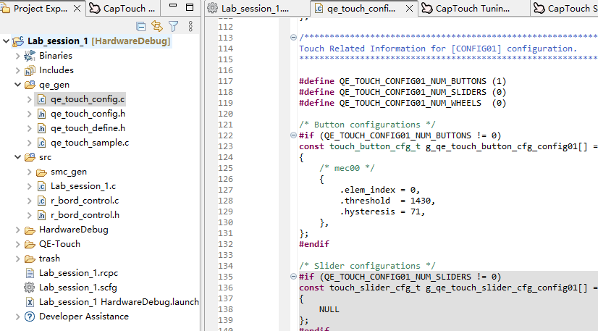Image resolution: width=598 pixels, height=331 pixels.
Task: Select qe_touch_config.h file
Action: (x=88, y=114)
